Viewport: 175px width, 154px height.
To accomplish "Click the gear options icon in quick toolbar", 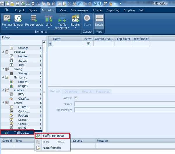I will [x=90, y=4].
